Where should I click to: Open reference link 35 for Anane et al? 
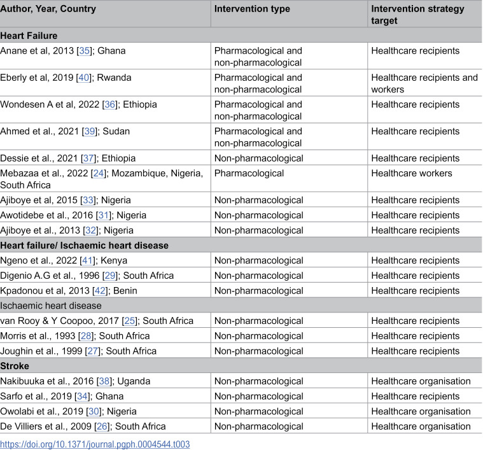click(85, 51)
